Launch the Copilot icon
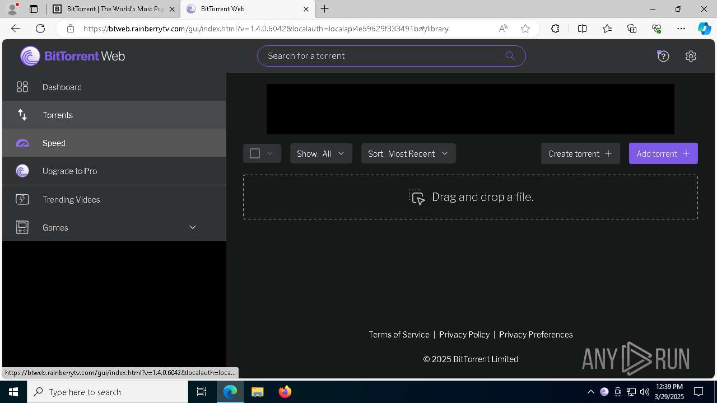Screen dimensions: 717x403 (704, 29)
